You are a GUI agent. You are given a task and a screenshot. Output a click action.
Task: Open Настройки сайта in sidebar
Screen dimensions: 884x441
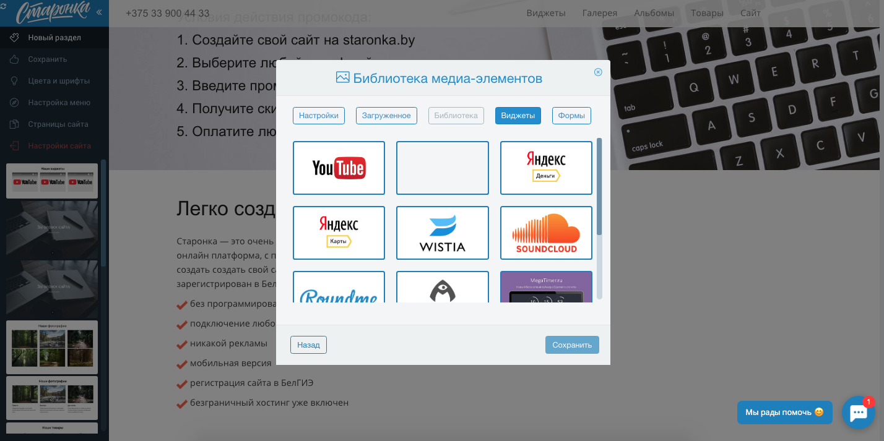point(54,146)
